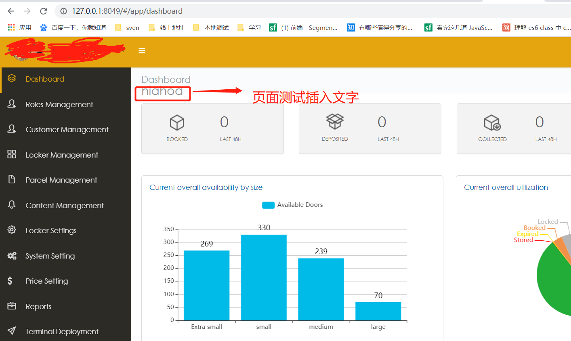Image resolution: width=571 pixels, height=341 pixels.
Task: Click the BOOKED cube icon
Action: tap(177, 122)
